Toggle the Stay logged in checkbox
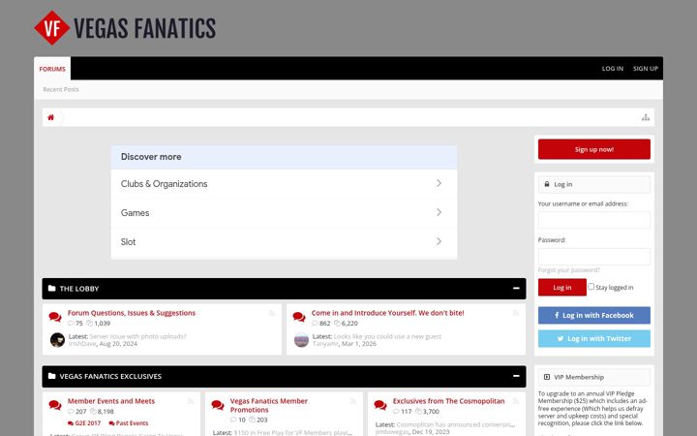The width and height of the screenshot is (697, 436). [591, 287]
